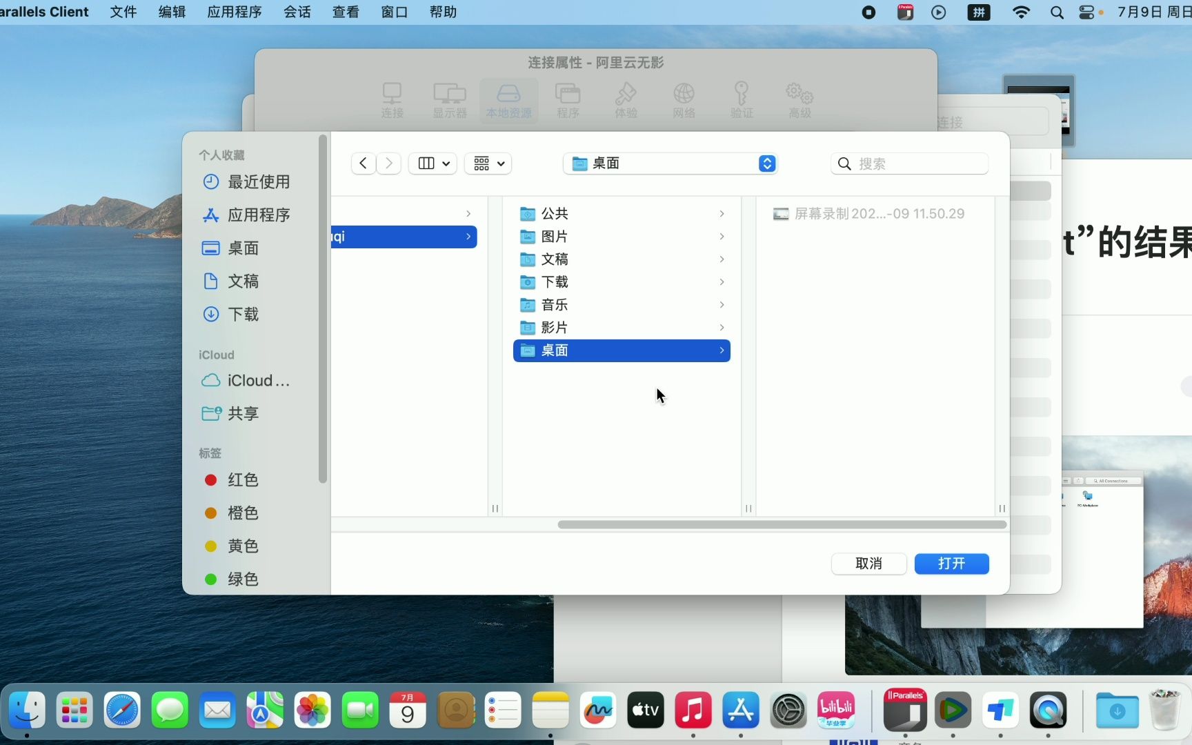Select the 屏幕录制 recording file
Screen dimensions: 1192x745
[869, 214]
